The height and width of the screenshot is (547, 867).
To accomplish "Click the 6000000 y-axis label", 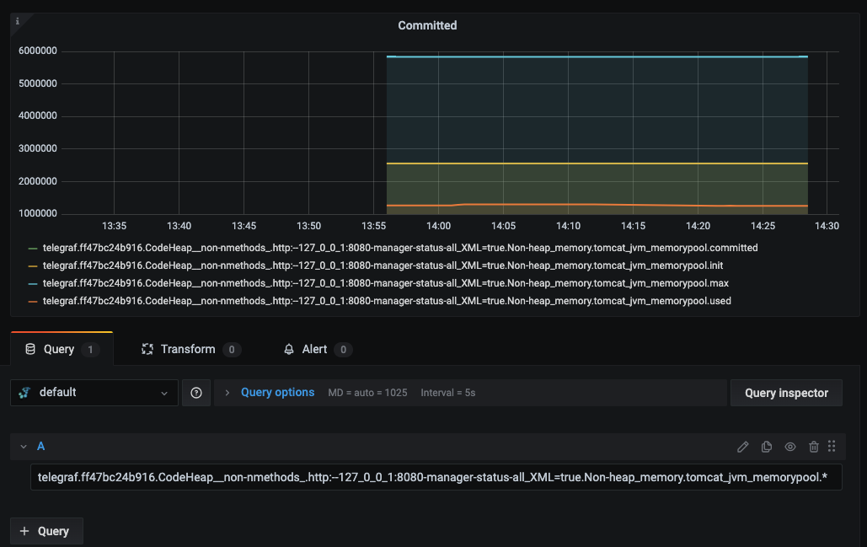I will pyautogui.click(x=38, y=51).
